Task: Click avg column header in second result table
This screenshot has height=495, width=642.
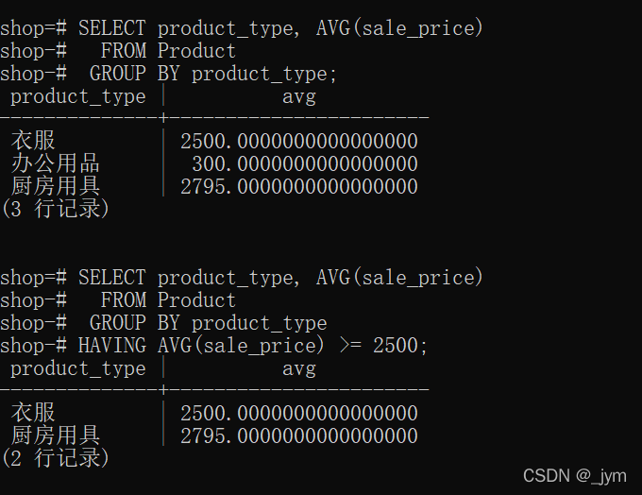Action: tap(298, 368)
